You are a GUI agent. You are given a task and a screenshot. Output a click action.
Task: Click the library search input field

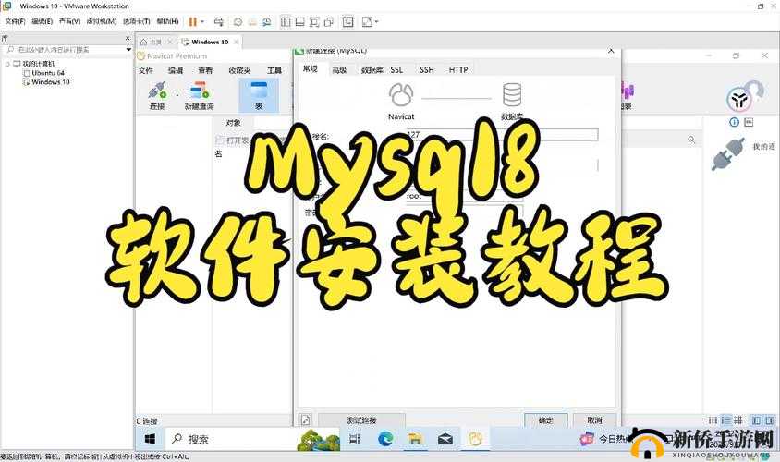click(64, 50)
